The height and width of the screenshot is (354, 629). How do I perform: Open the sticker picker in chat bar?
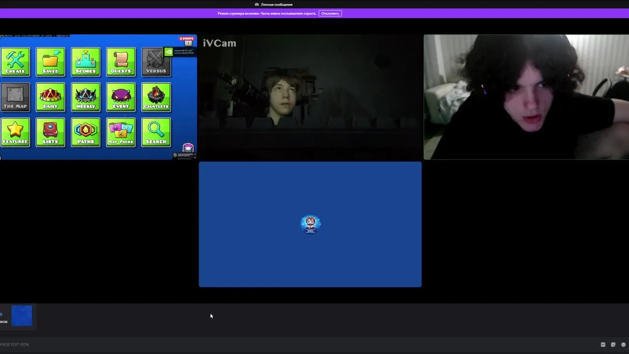click(x=613, y=345)
